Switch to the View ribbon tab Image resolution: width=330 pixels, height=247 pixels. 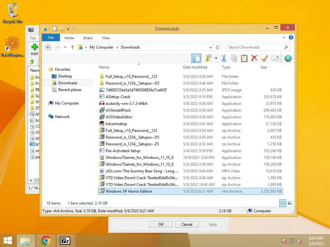106,38
